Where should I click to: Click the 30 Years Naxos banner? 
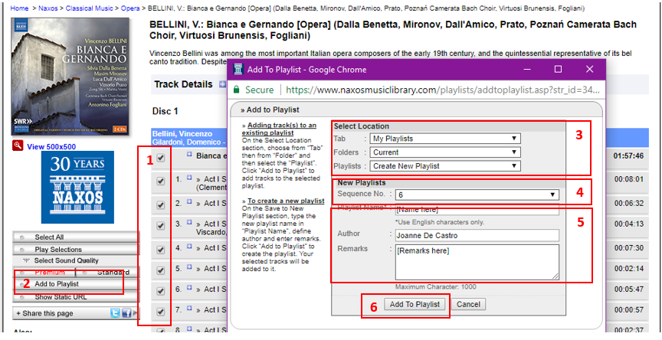pyautogui.click(x=77, y=187)
